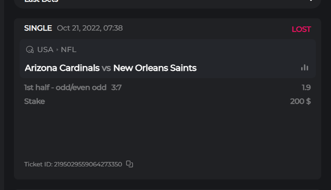Copy the ticket ID to clipboard

[130, 164]
